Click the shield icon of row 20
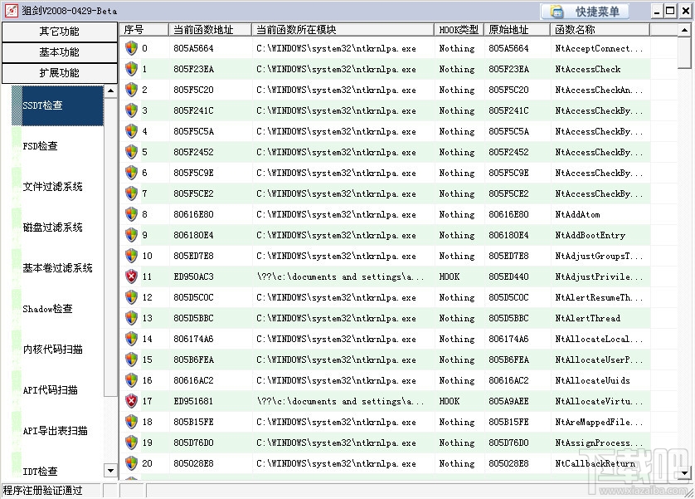The width and height of the screenshot is (695, 499). (131, 463)
